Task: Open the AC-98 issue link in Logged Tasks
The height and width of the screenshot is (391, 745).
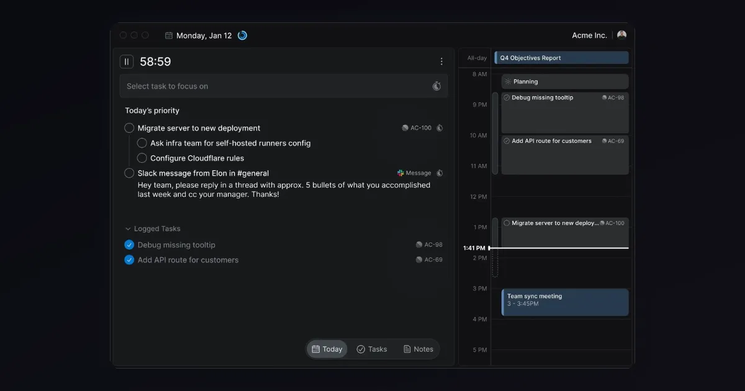Action: [429, 245]
